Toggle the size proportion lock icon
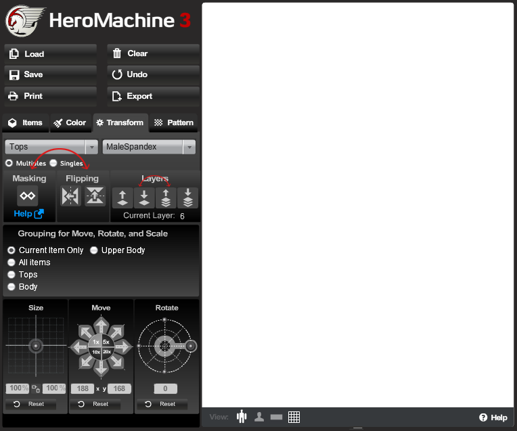This screenshot has width=517, height=431. pyautogui.click(x=36, y=388)
